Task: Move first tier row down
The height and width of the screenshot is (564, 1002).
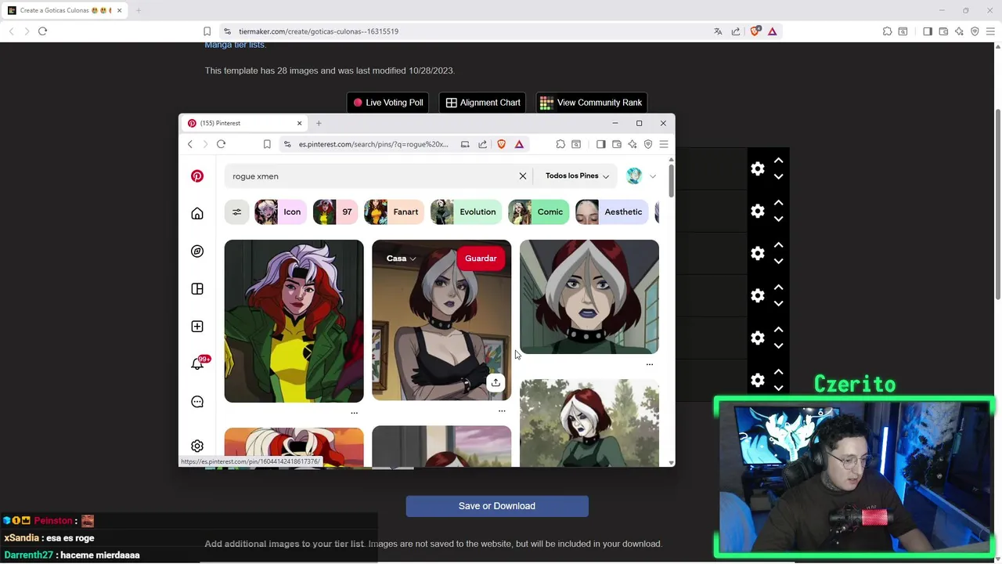Action: [x=778, y=177]
